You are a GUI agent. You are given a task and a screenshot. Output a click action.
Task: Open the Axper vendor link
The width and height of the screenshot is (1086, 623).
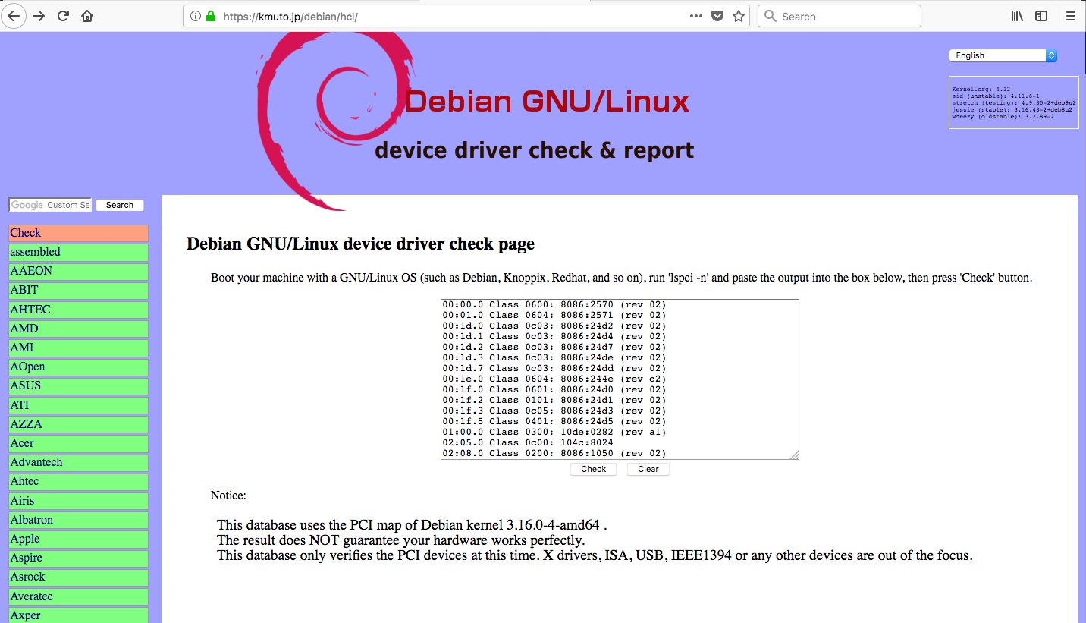coord(78,615)
